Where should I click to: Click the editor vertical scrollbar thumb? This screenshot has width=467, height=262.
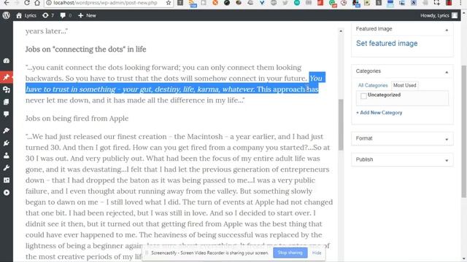pyautogui.click(x=341, y=124)
